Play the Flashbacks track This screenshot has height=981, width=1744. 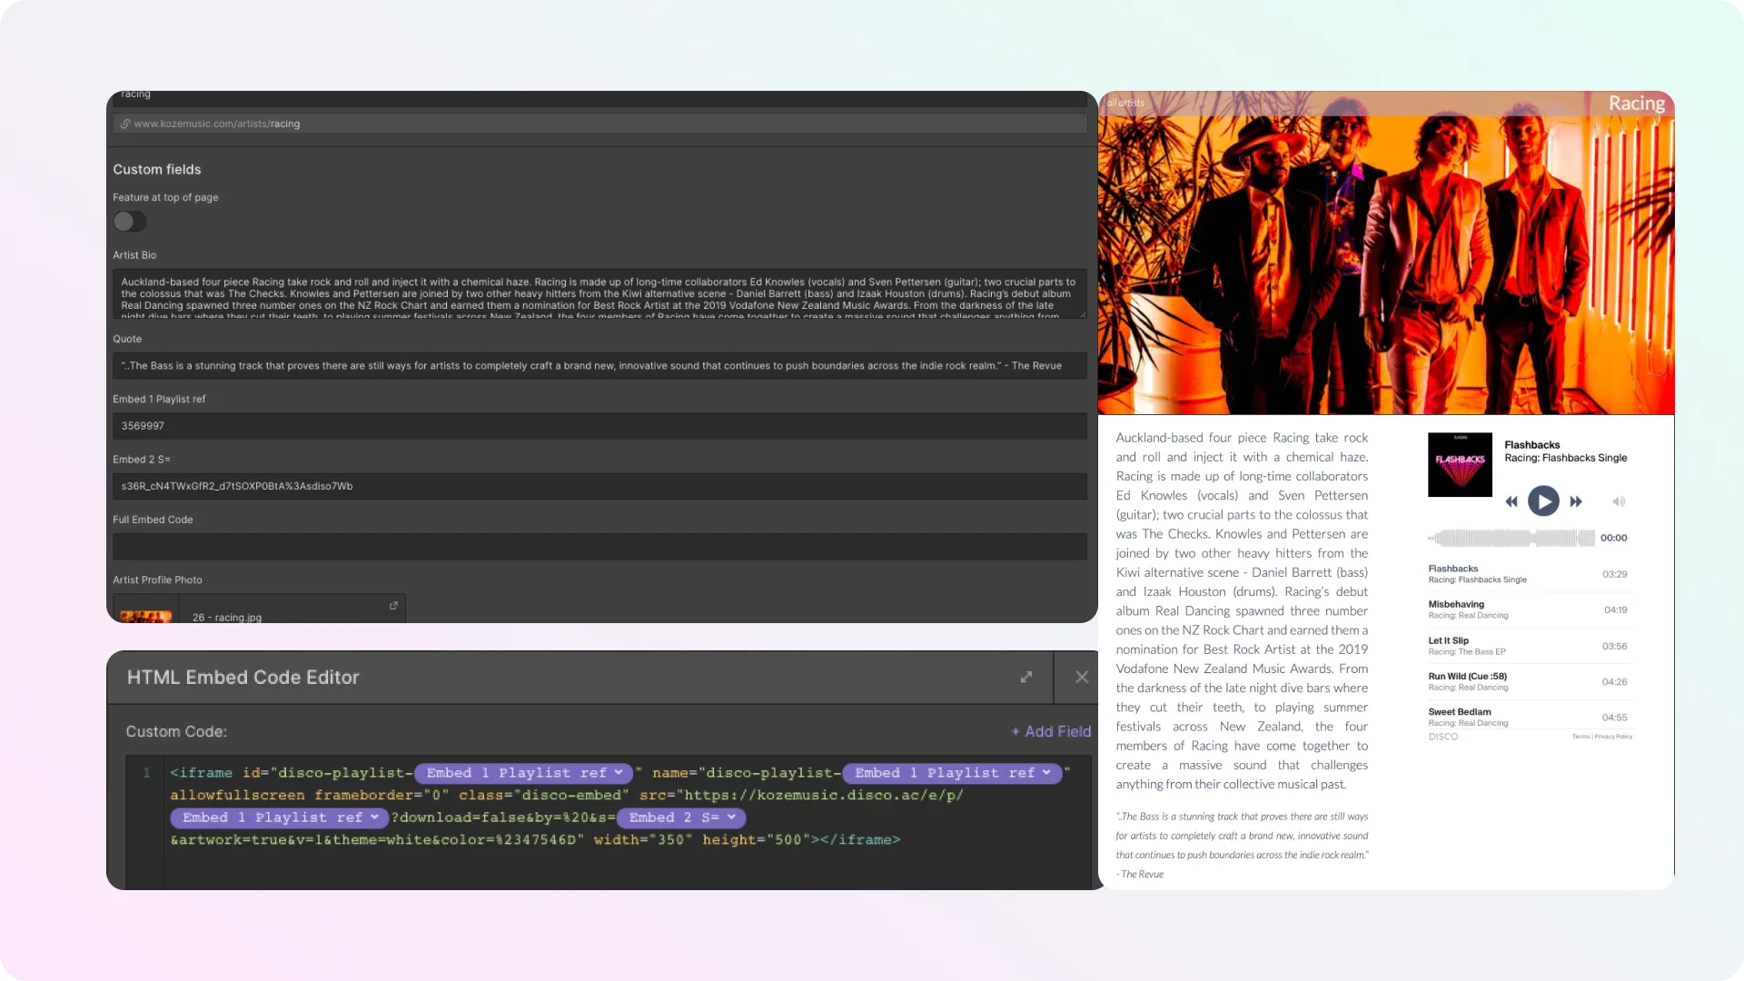(1543, 501)
